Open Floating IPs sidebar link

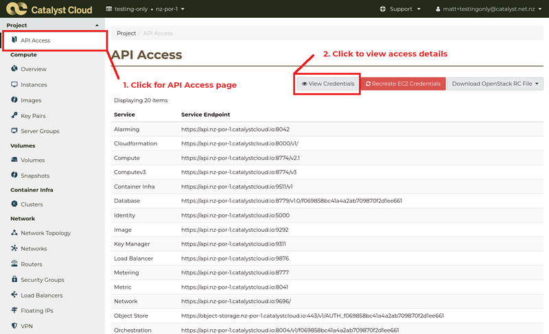point(37,311)
